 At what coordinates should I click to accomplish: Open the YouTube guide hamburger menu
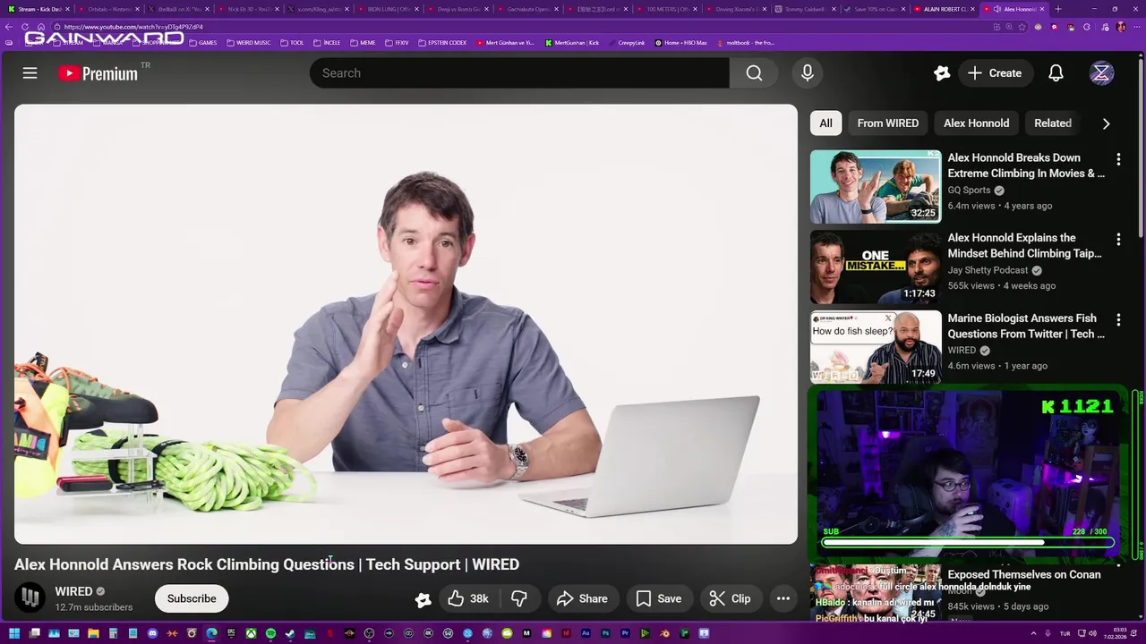click(30, 73)
